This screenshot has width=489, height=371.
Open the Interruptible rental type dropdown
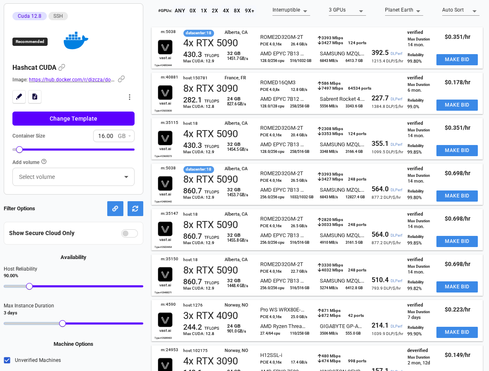pyautogui.click(x=291, y=10)
